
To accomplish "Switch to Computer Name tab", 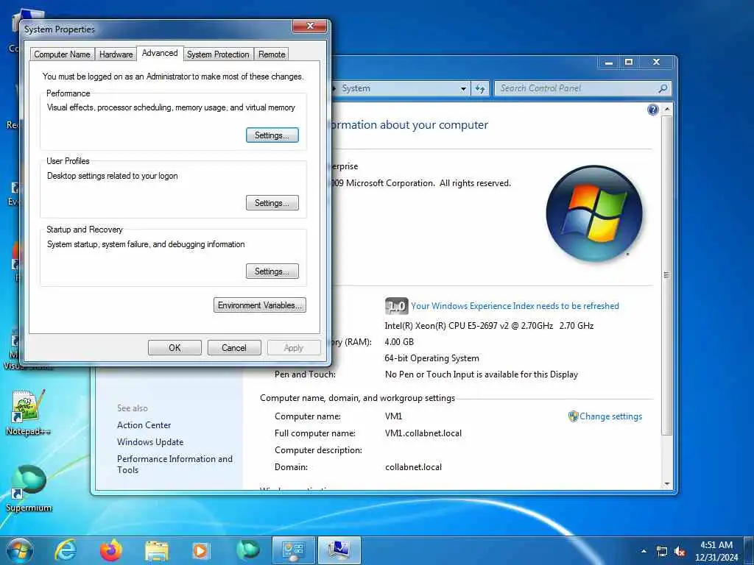I will point(62,54).
